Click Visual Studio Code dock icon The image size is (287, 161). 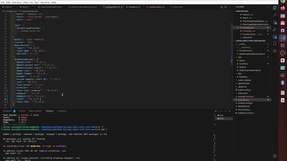pyautogui.click(x=283, y=38)
